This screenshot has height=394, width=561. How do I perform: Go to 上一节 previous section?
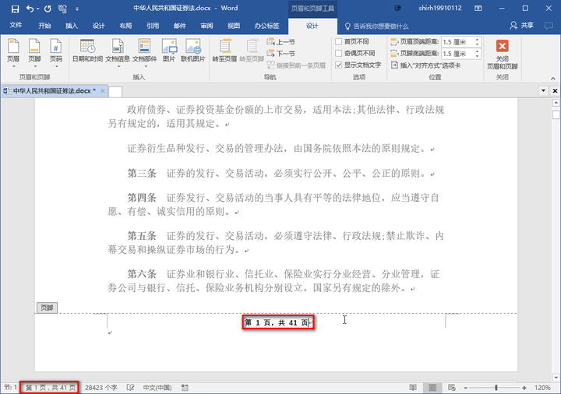coord(281,42)
